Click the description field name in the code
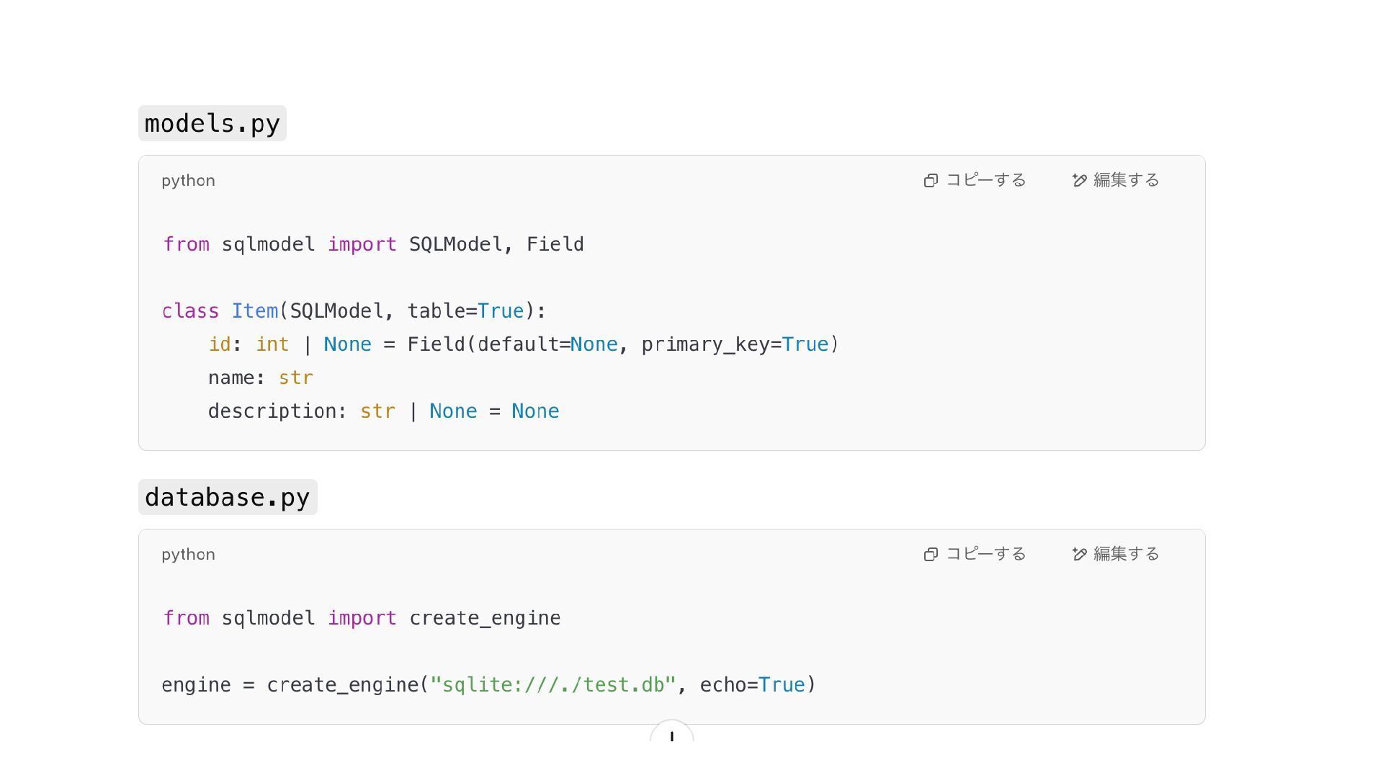 (272, 411)
